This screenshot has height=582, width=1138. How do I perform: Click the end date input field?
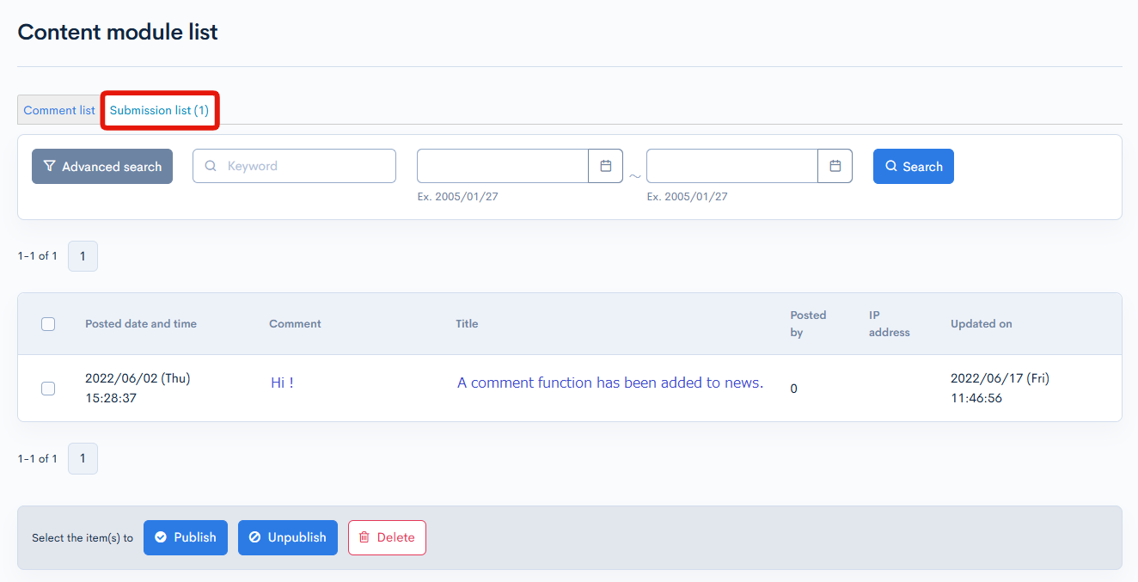[731, 166]
